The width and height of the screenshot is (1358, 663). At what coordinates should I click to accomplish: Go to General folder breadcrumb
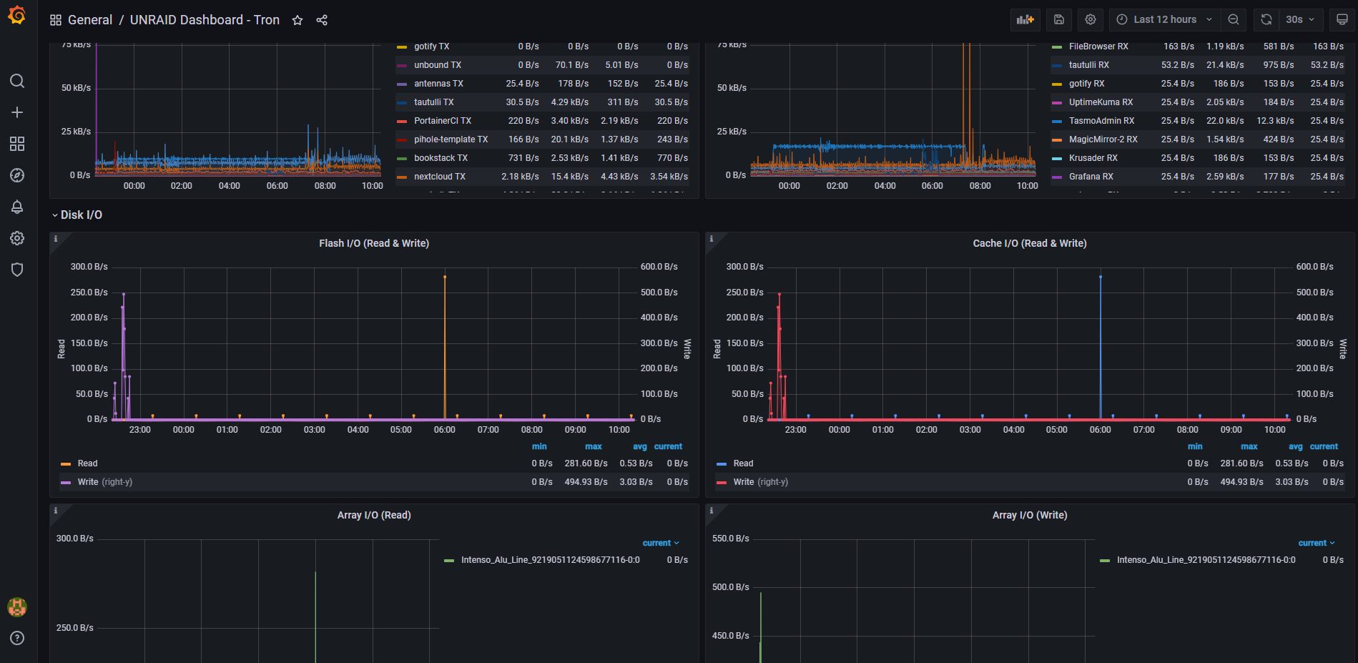[x=90, y=20]
